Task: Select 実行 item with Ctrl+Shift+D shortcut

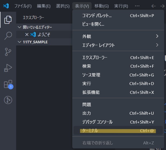Action: [x=118, y=84]
